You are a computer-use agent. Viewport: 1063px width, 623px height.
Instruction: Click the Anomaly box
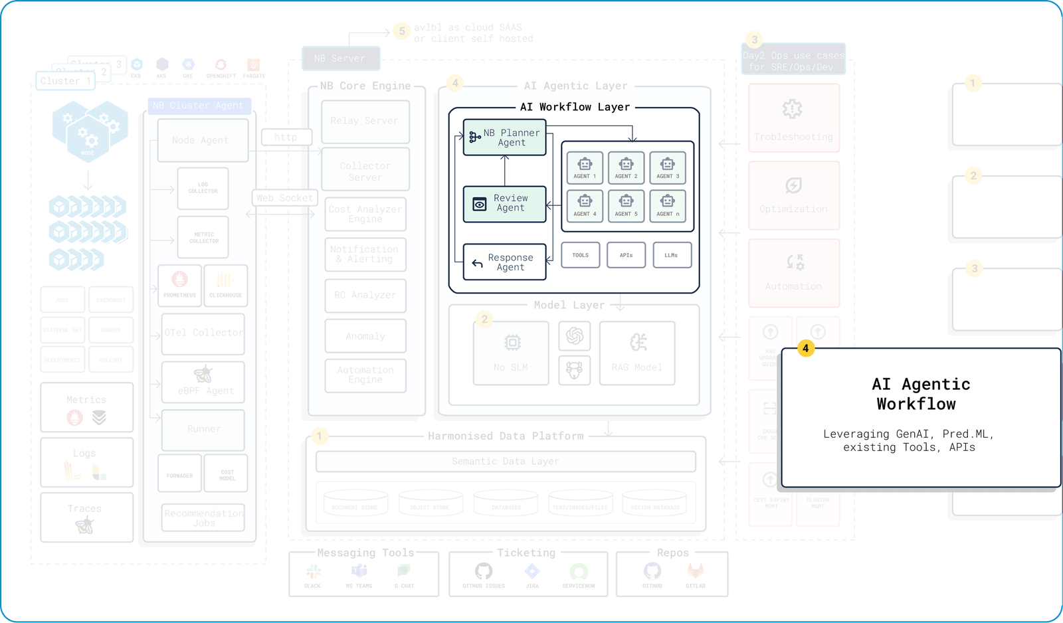coord(365,336)
